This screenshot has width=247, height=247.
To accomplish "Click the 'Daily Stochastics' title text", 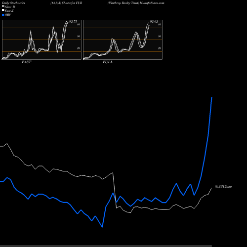I will tap(13, 3).
